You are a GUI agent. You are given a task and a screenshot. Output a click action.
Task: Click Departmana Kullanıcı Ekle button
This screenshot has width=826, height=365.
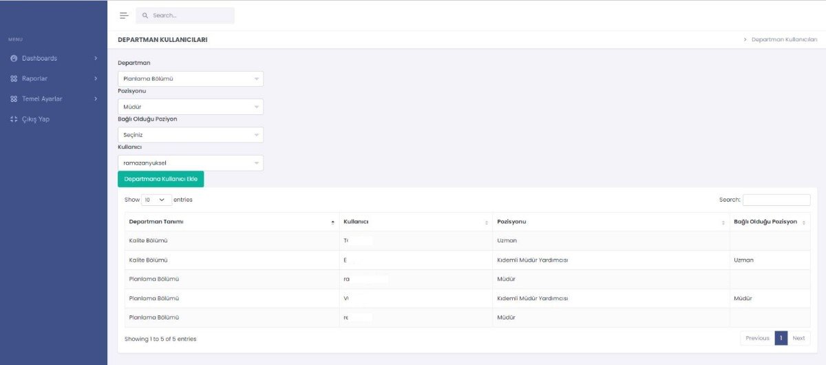pos(160,179)
